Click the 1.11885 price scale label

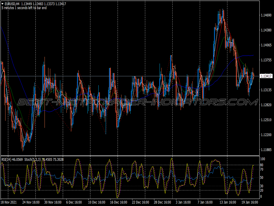266,150
